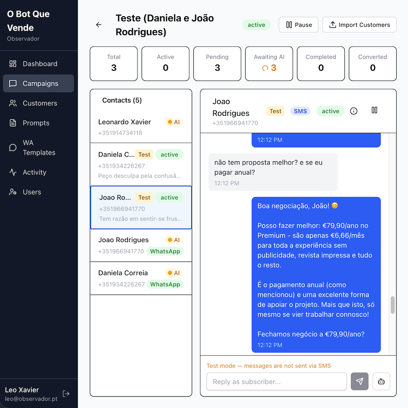
Task: Click the Prompts document icon
Action: tap(13, 123)
